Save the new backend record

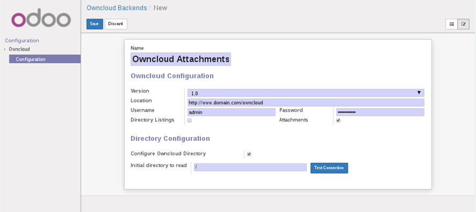pos(95,24)
